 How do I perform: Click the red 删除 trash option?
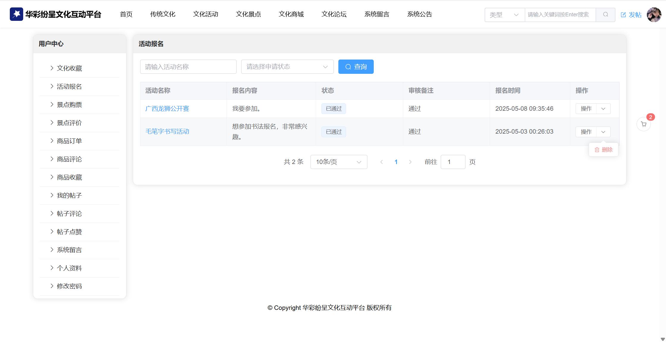[x=604, y=150]
